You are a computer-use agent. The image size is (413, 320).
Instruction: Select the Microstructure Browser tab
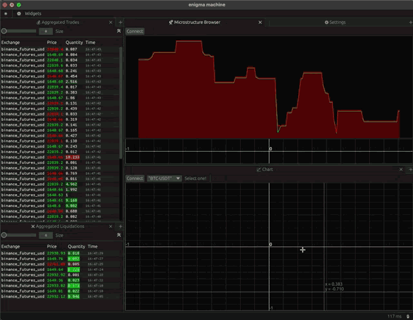click(x=194, y=23)
